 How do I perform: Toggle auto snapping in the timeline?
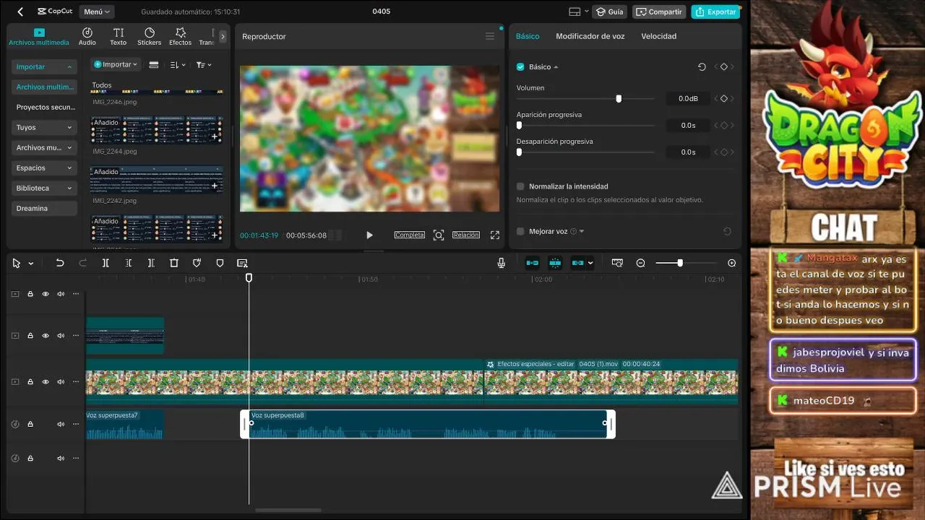point(555,263)
